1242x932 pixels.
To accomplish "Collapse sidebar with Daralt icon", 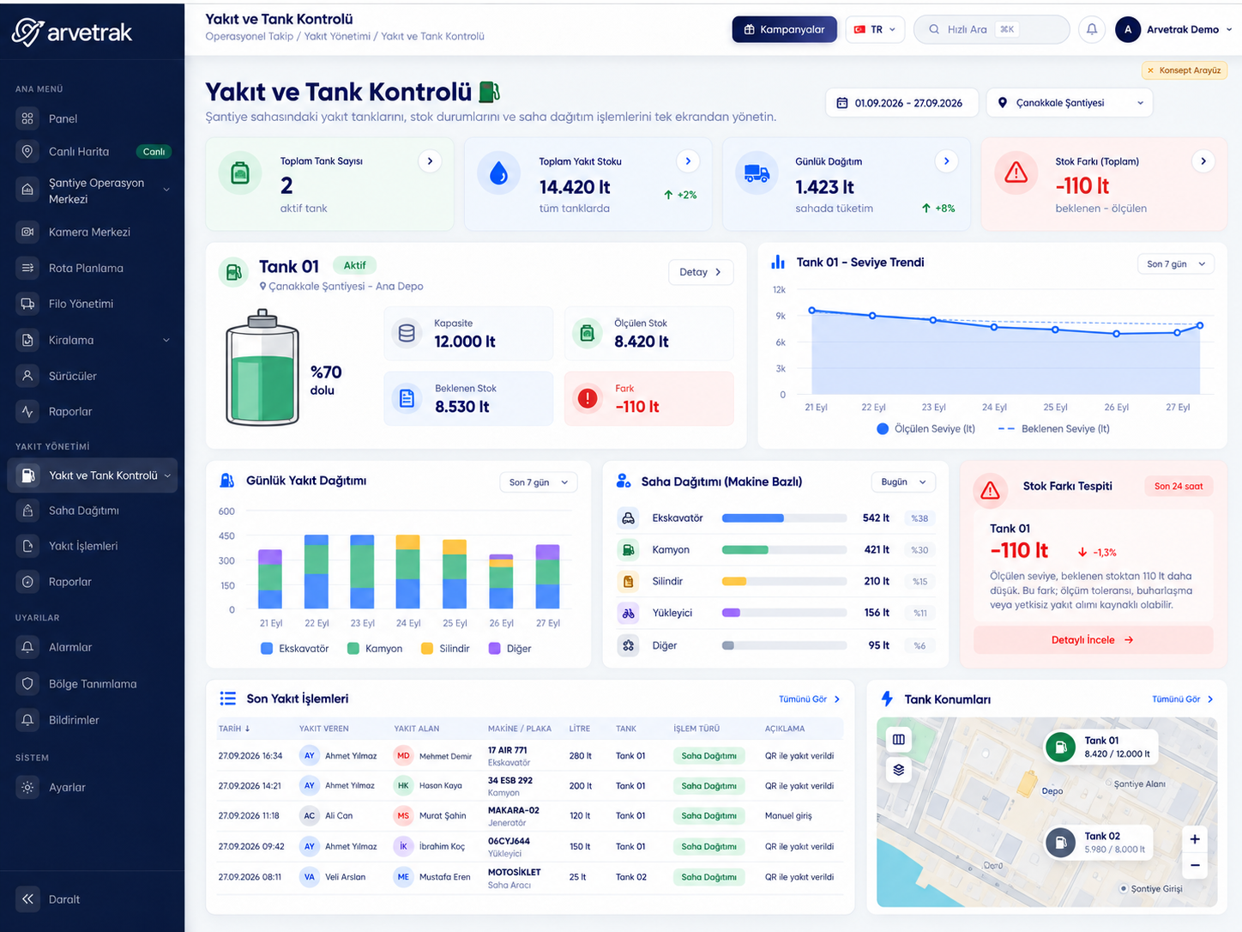I will (27, 899).
